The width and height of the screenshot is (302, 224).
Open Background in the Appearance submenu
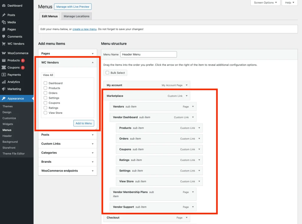tap(10, 142)
